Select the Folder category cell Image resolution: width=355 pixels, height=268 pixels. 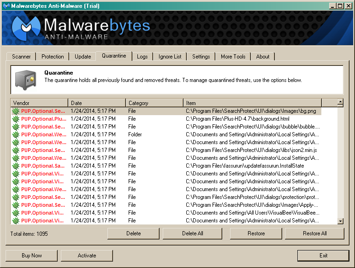135,134
